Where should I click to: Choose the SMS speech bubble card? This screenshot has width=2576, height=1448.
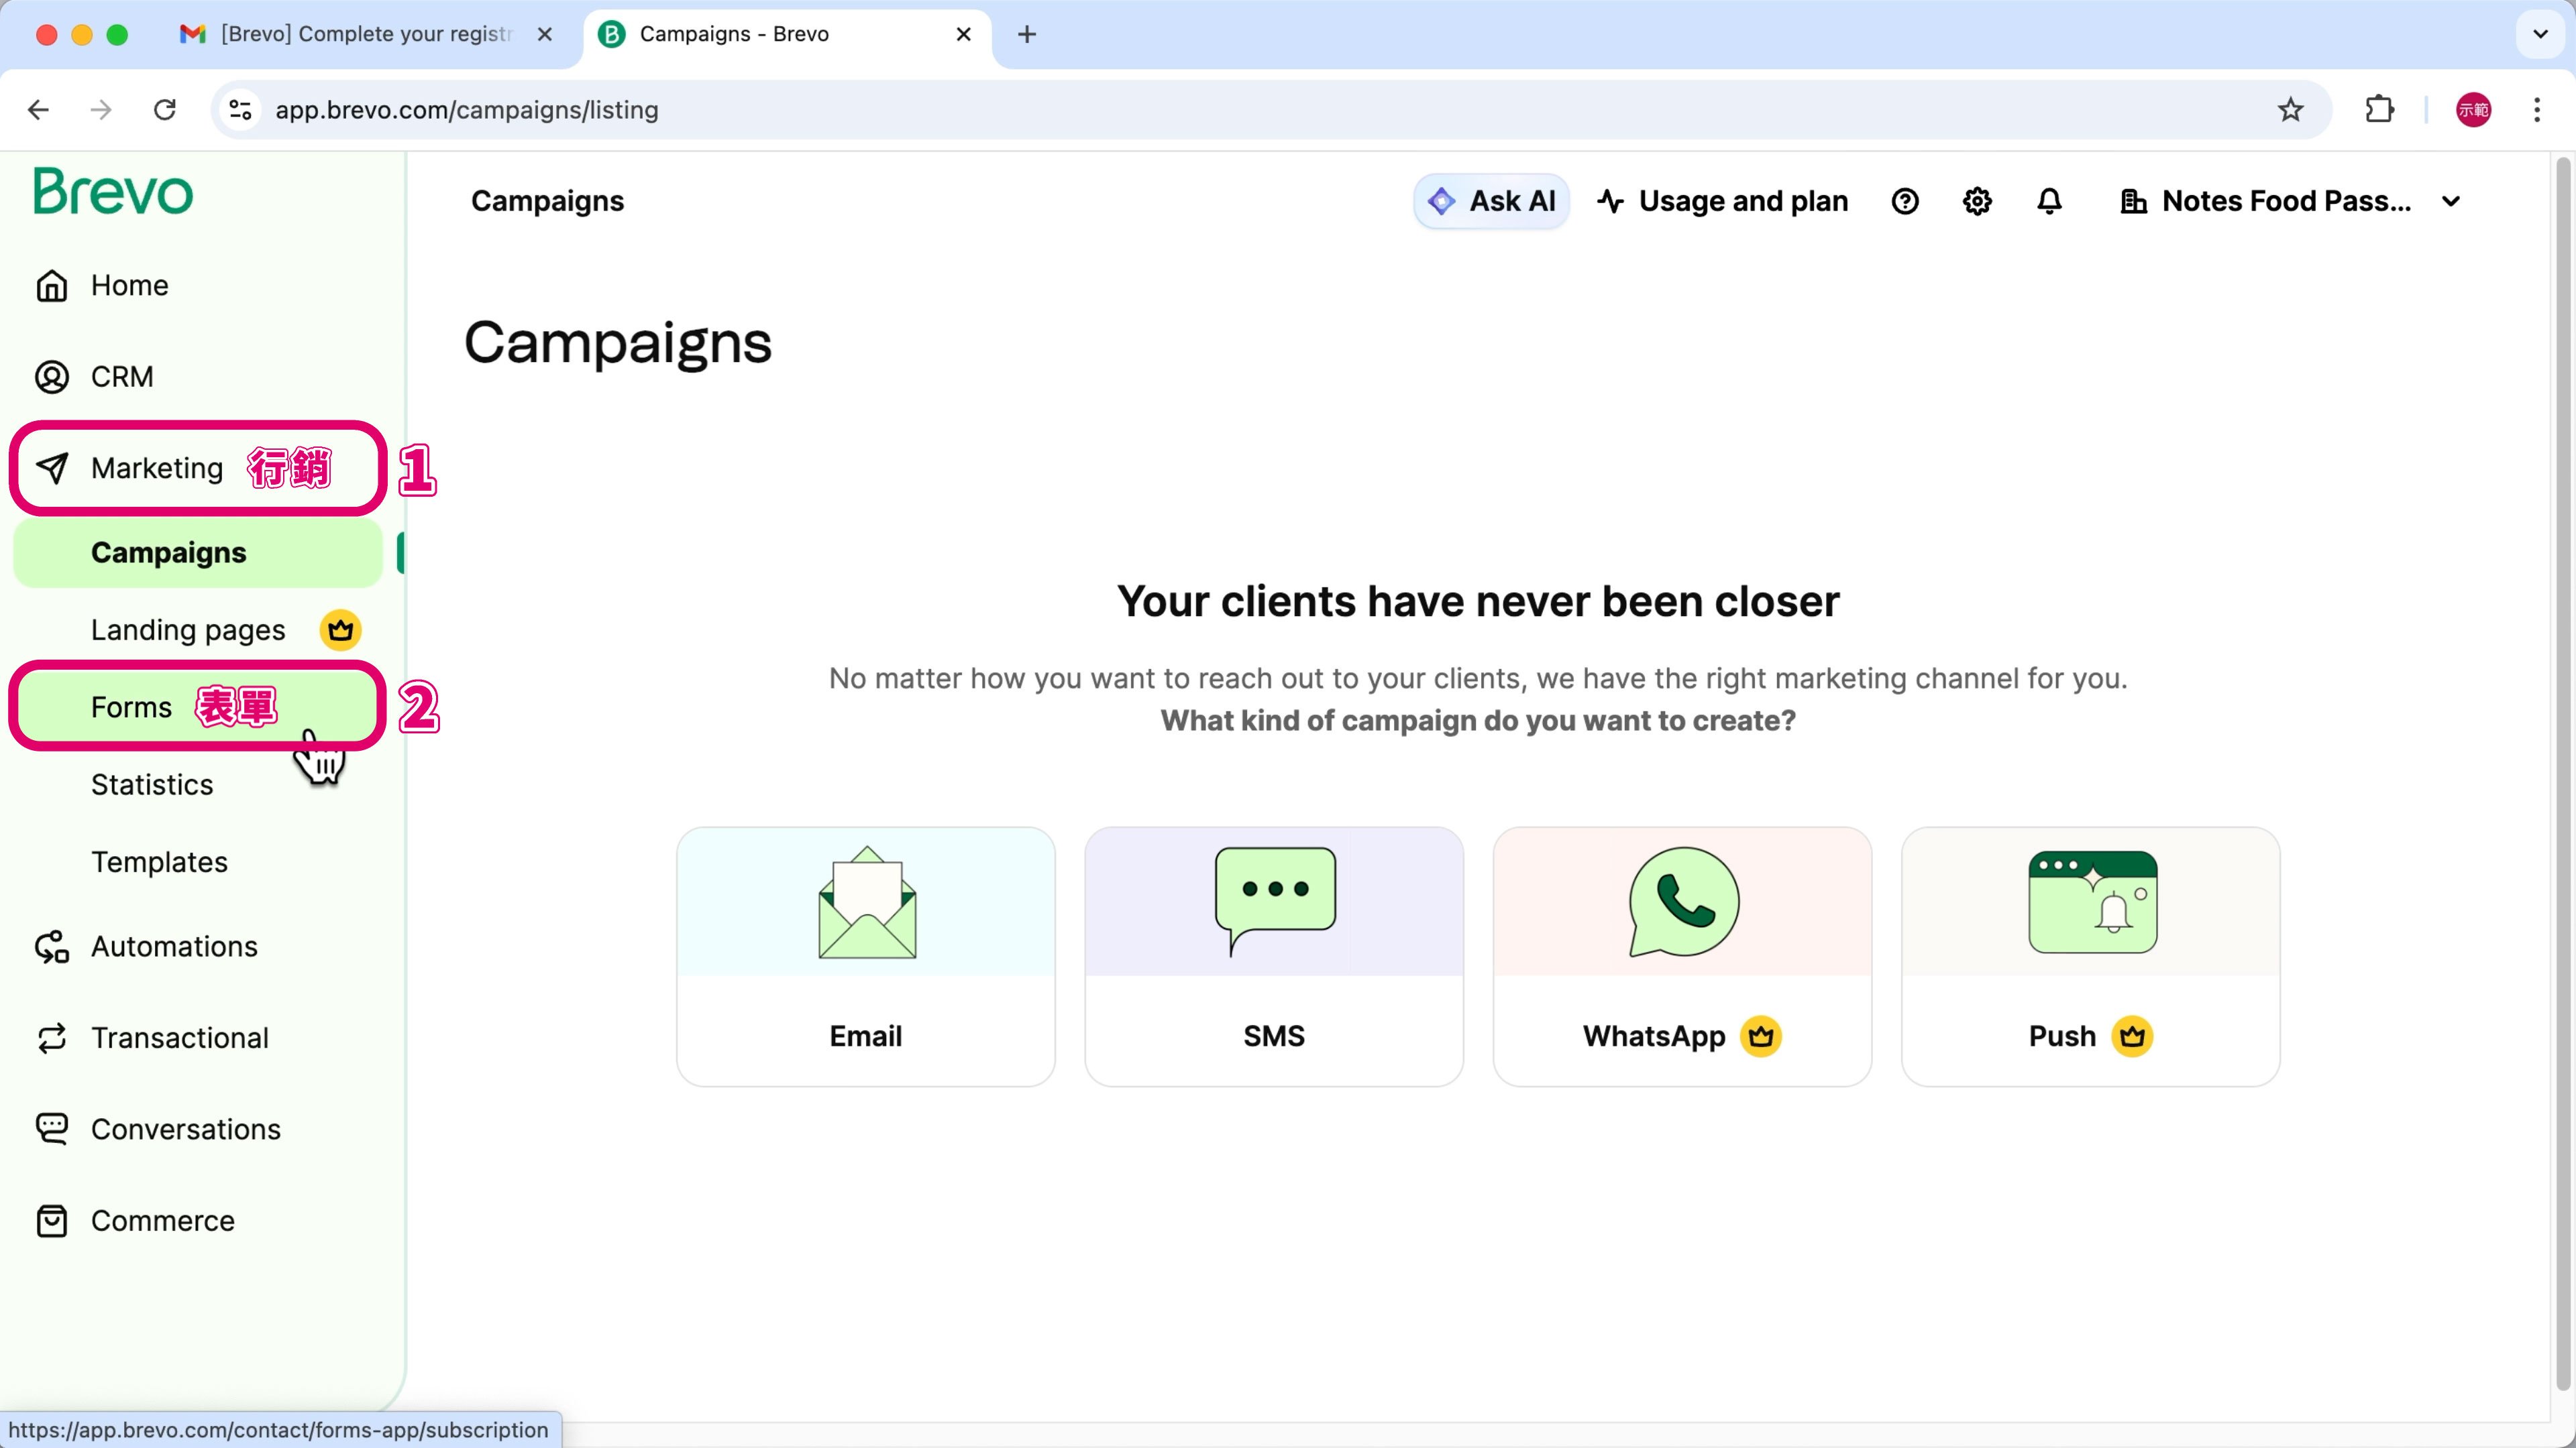click(x=1273, y=955)
